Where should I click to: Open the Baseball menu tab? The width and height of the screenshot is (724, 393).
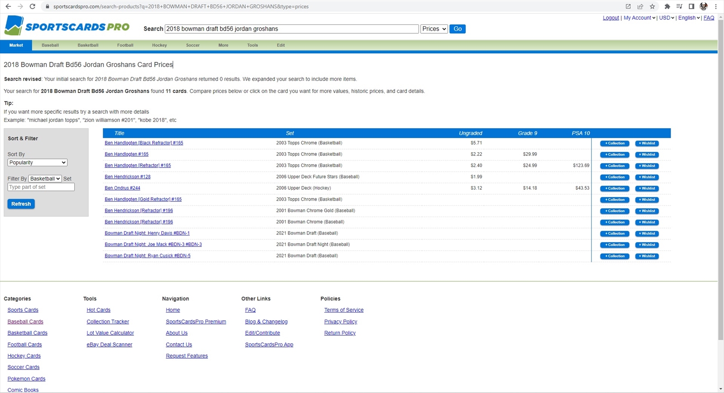click(50, 45)
